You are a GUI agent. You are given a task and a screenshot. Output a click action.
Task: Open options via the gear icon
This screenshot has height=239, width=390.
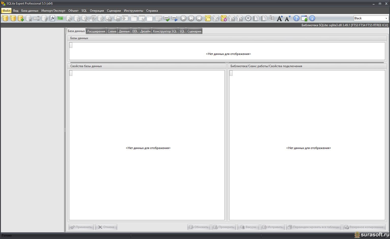click(248, 18)
